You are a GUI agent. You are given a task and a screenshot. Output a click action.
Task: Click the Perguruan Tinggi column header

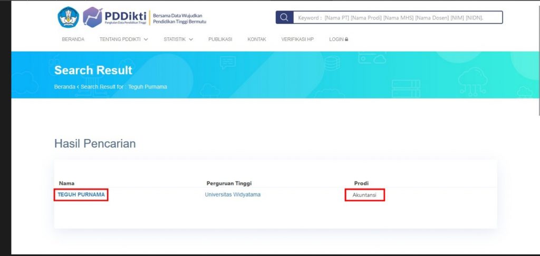click(x=229, y=183)
